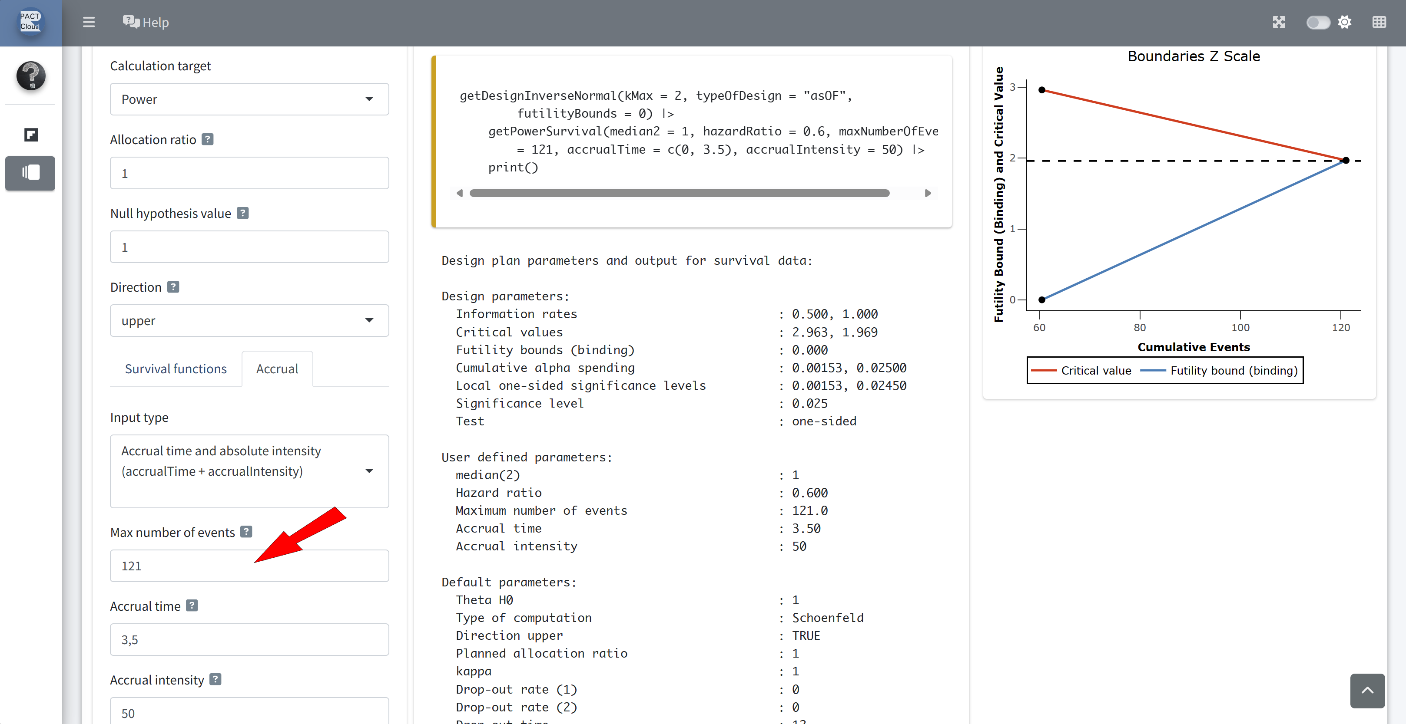Click the Max number of events field
The image size is (1406, 724).
pyautogui.click(x=249, y=566)
